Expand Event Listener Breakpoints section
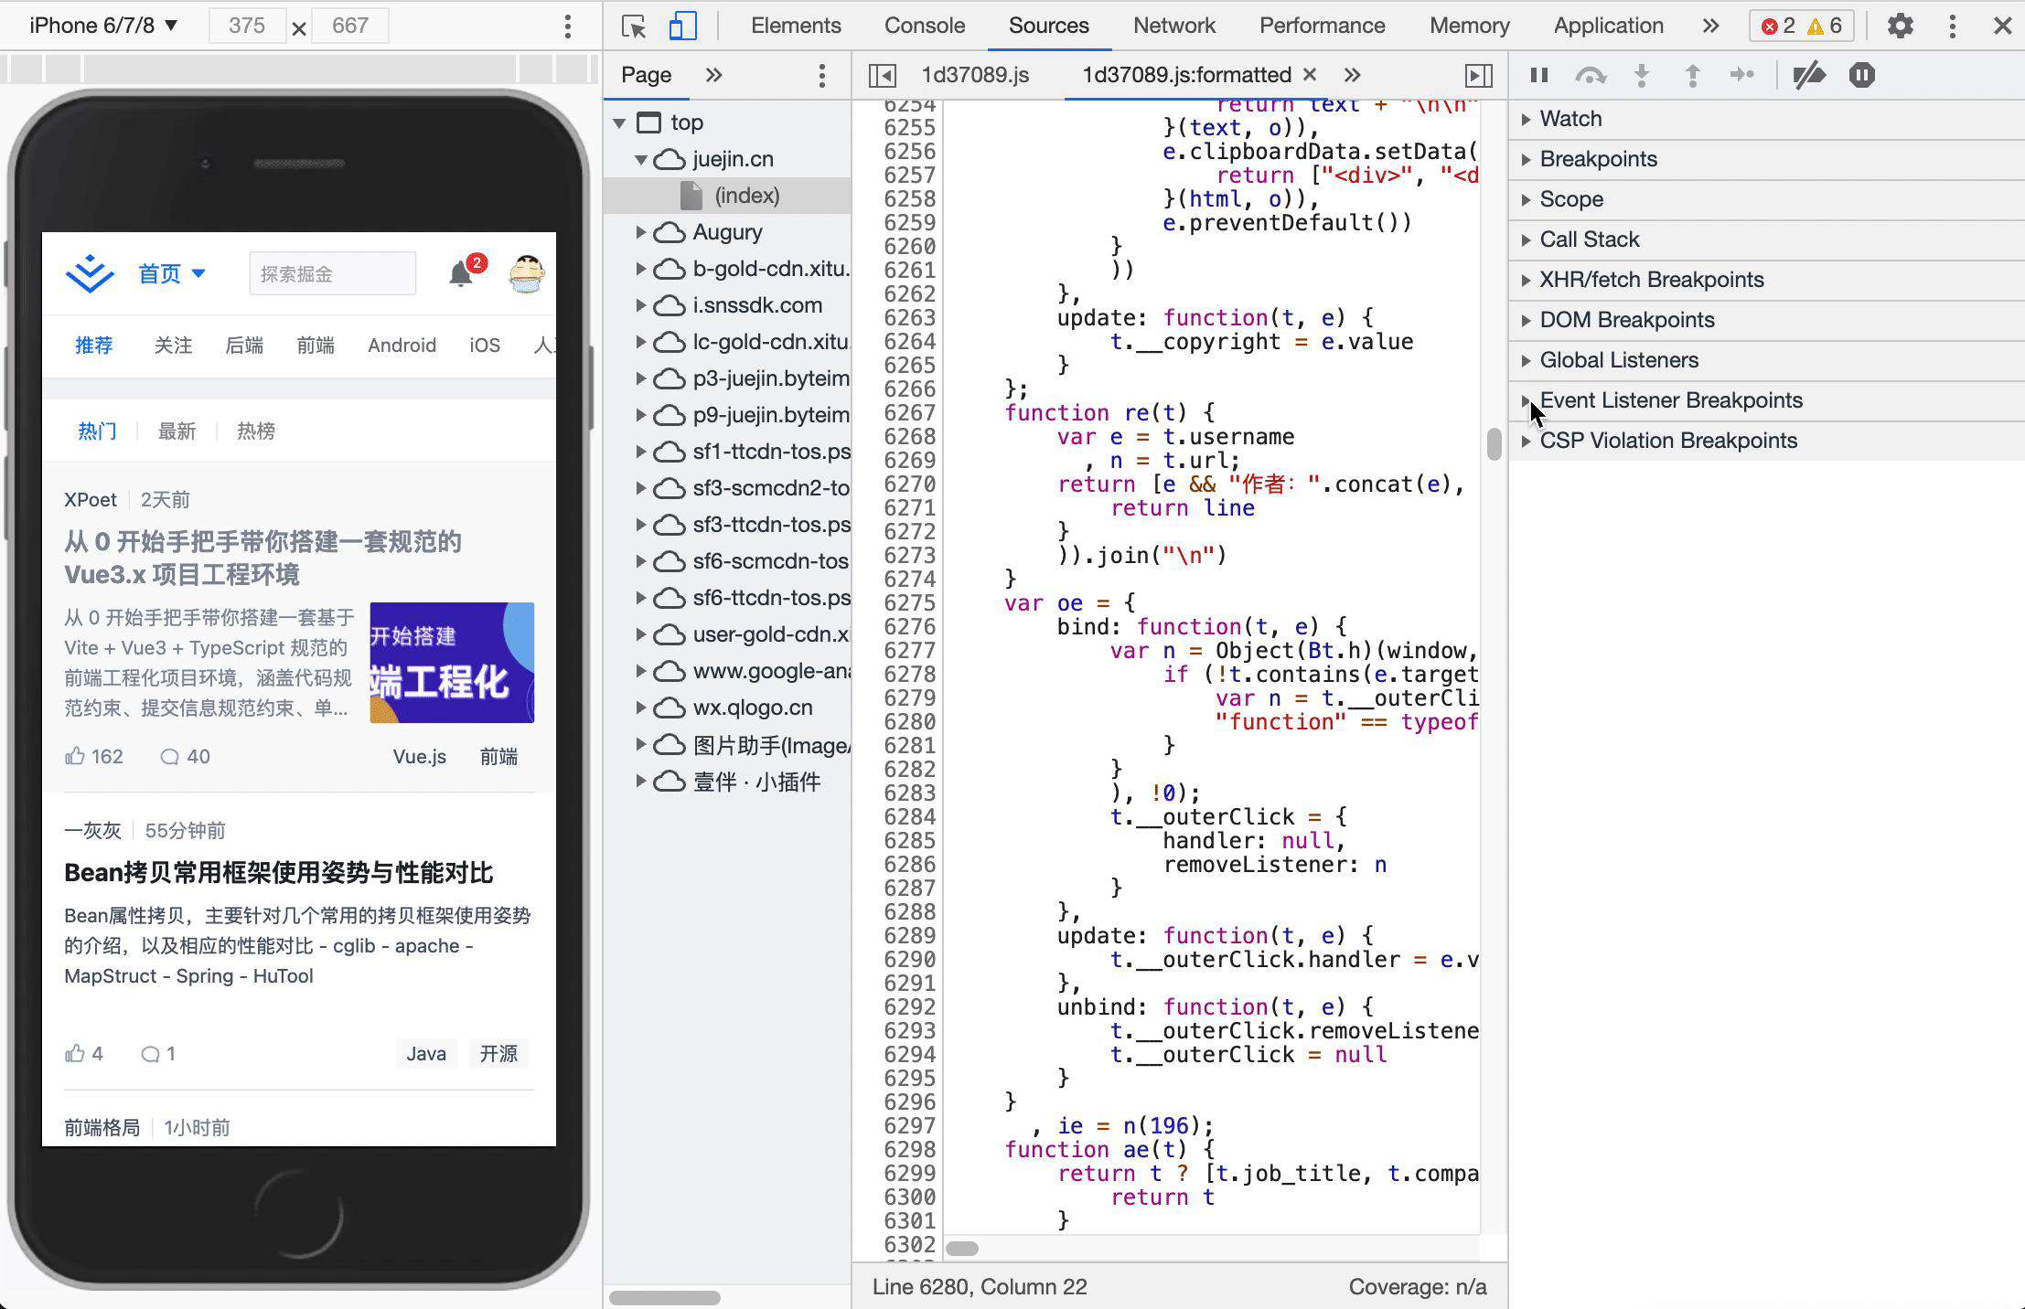 (1767, 400)
